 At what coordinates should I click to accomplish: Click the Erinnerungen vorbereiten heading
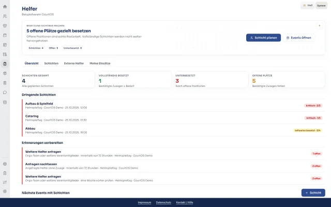pos(42,143)
